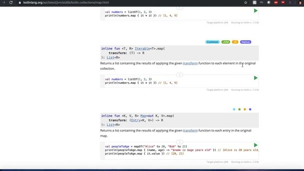Click 'Target platform: JVM' below the peopleToAge sample
The width and height of the screenshot is (304, 171).
tap(217, 162)
